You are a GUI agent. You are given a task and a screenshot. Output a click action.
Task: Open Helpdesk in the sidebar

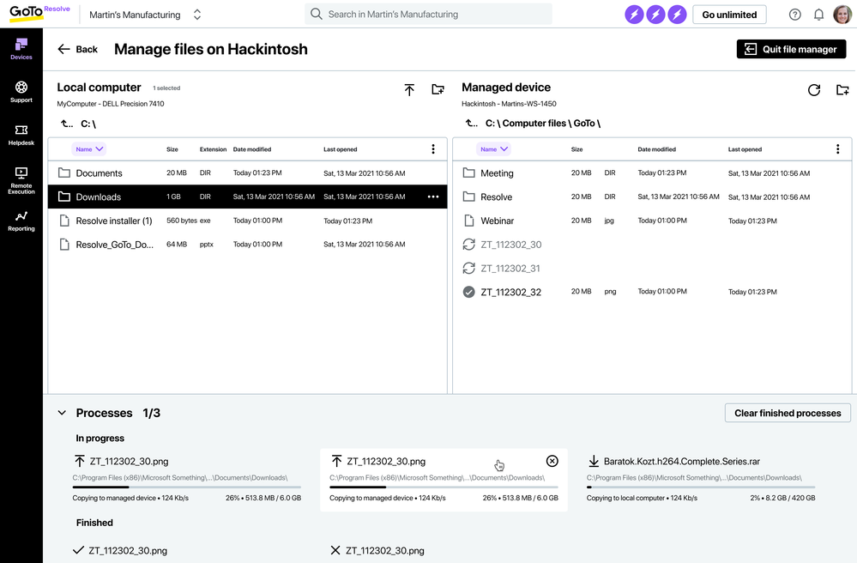click(x=21, y=135)
